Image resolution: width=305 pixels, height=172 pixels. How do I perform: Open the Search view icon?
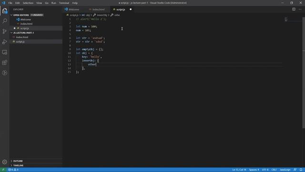4,21
